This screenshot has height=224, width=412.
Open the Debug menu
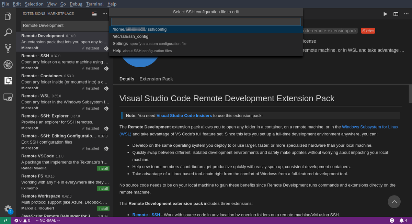coord(76,4)
